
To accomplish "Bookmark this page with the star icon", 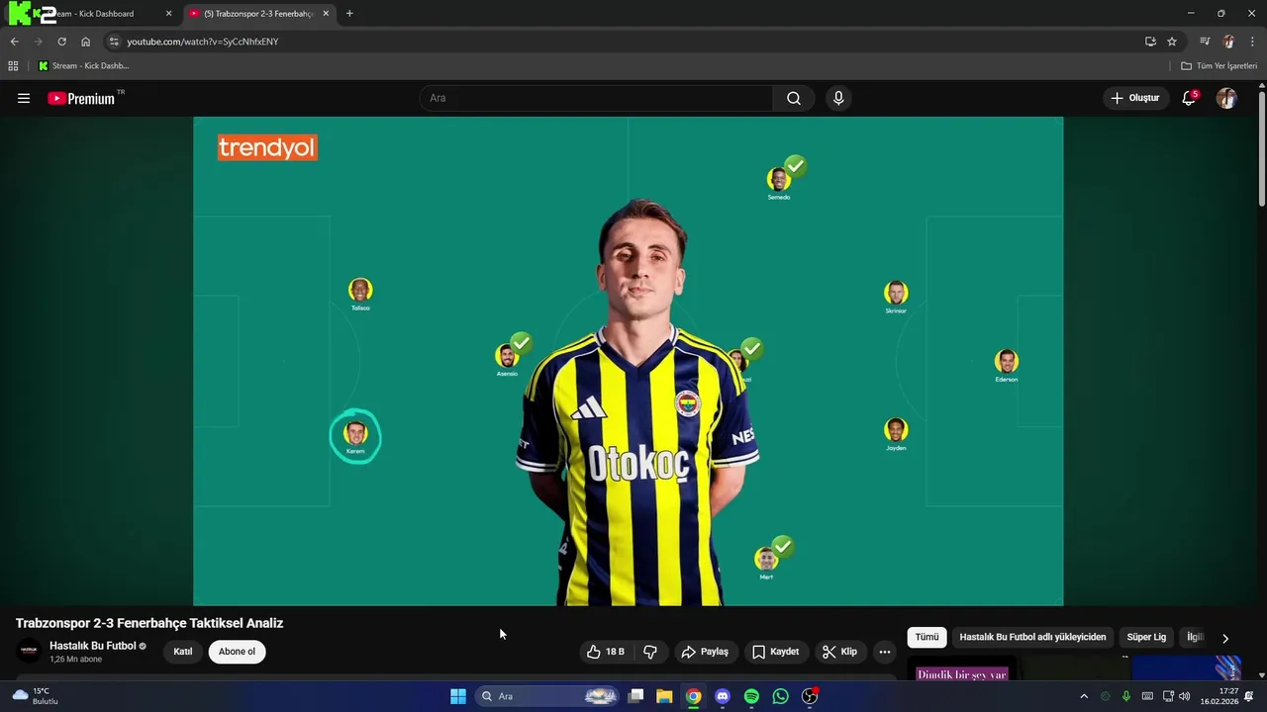I will coord(1172,42).
